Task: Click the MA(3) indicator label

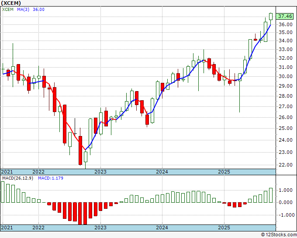Action: point(23,10)
